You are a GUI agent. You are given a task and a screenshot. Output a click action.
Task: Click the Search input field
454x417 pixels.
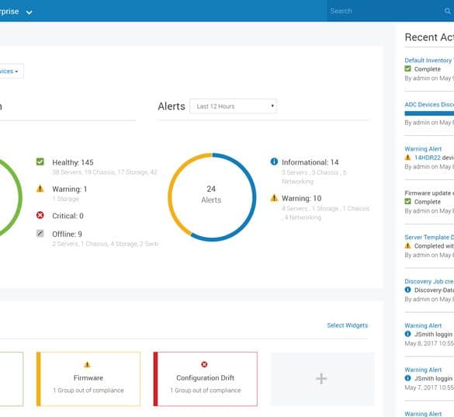(385, 11)
